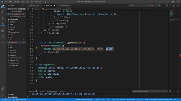Open the Accounts menu icon

tap(3, 89)
